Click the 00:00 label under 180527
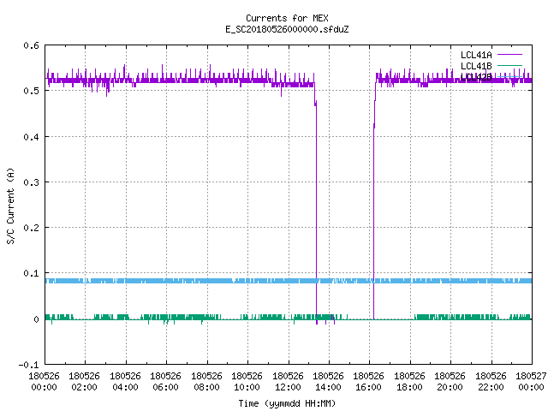548x411 pixels. tap(531, 387)
